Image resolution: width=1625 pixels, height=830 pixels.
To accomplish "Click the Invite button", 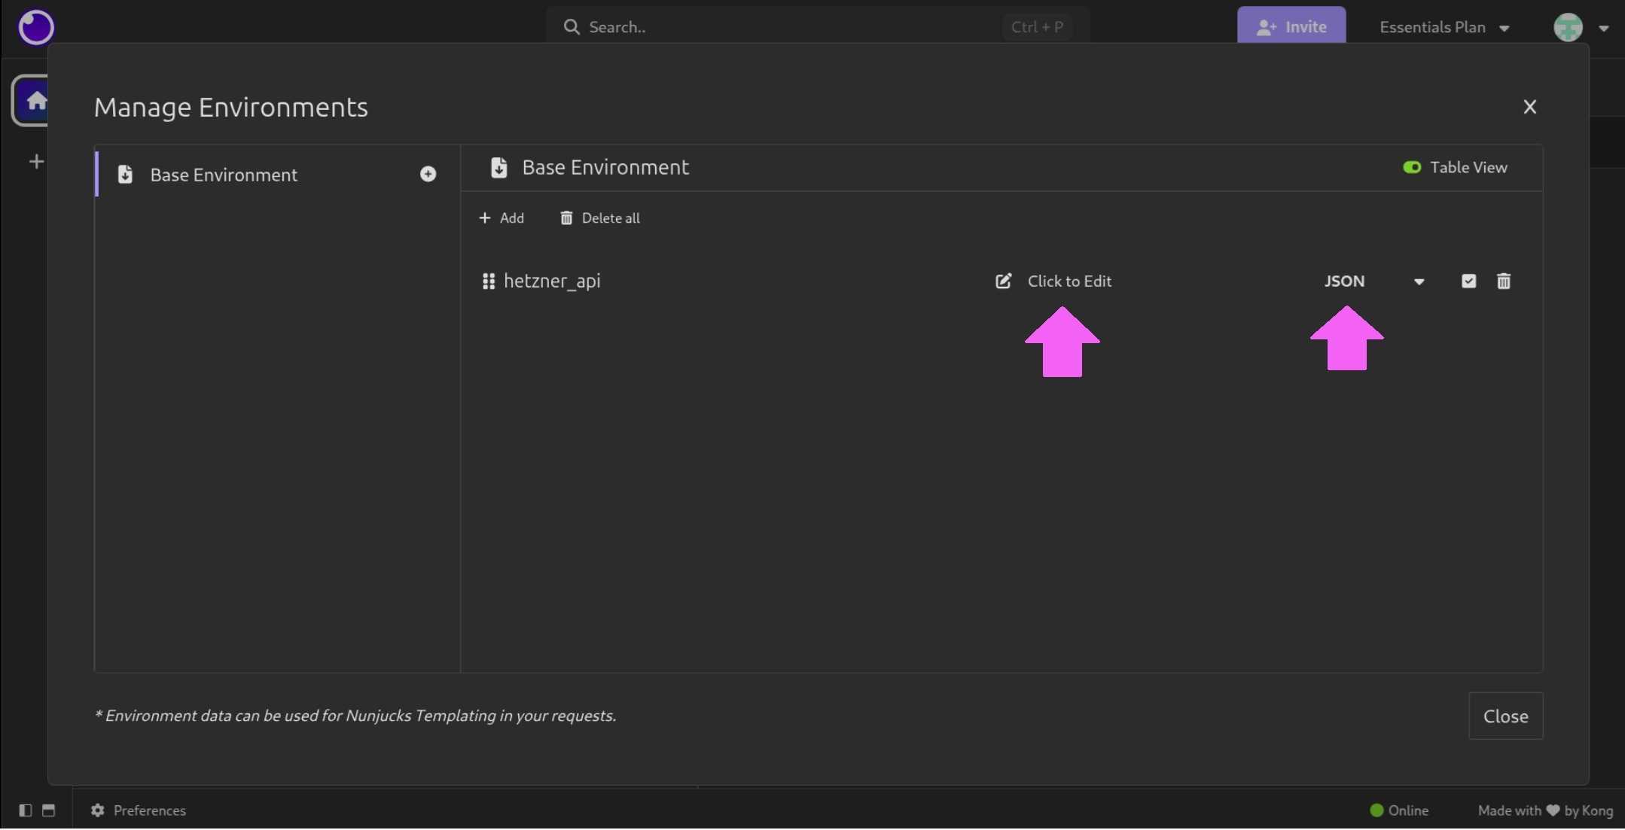I will [1291, 27].
